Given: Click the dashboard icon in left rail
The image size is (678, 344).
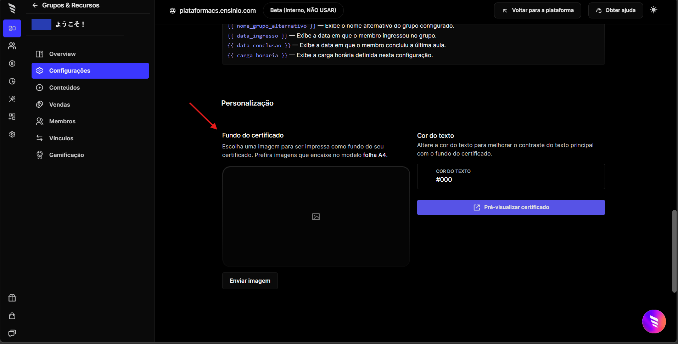Looking at the screenshot, I should point(12,28).
